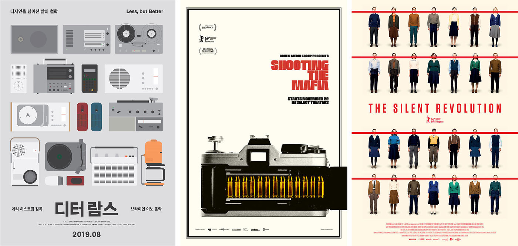Select the Korean title '디터 람스'
Screen dimensions: 518x246
87,209
